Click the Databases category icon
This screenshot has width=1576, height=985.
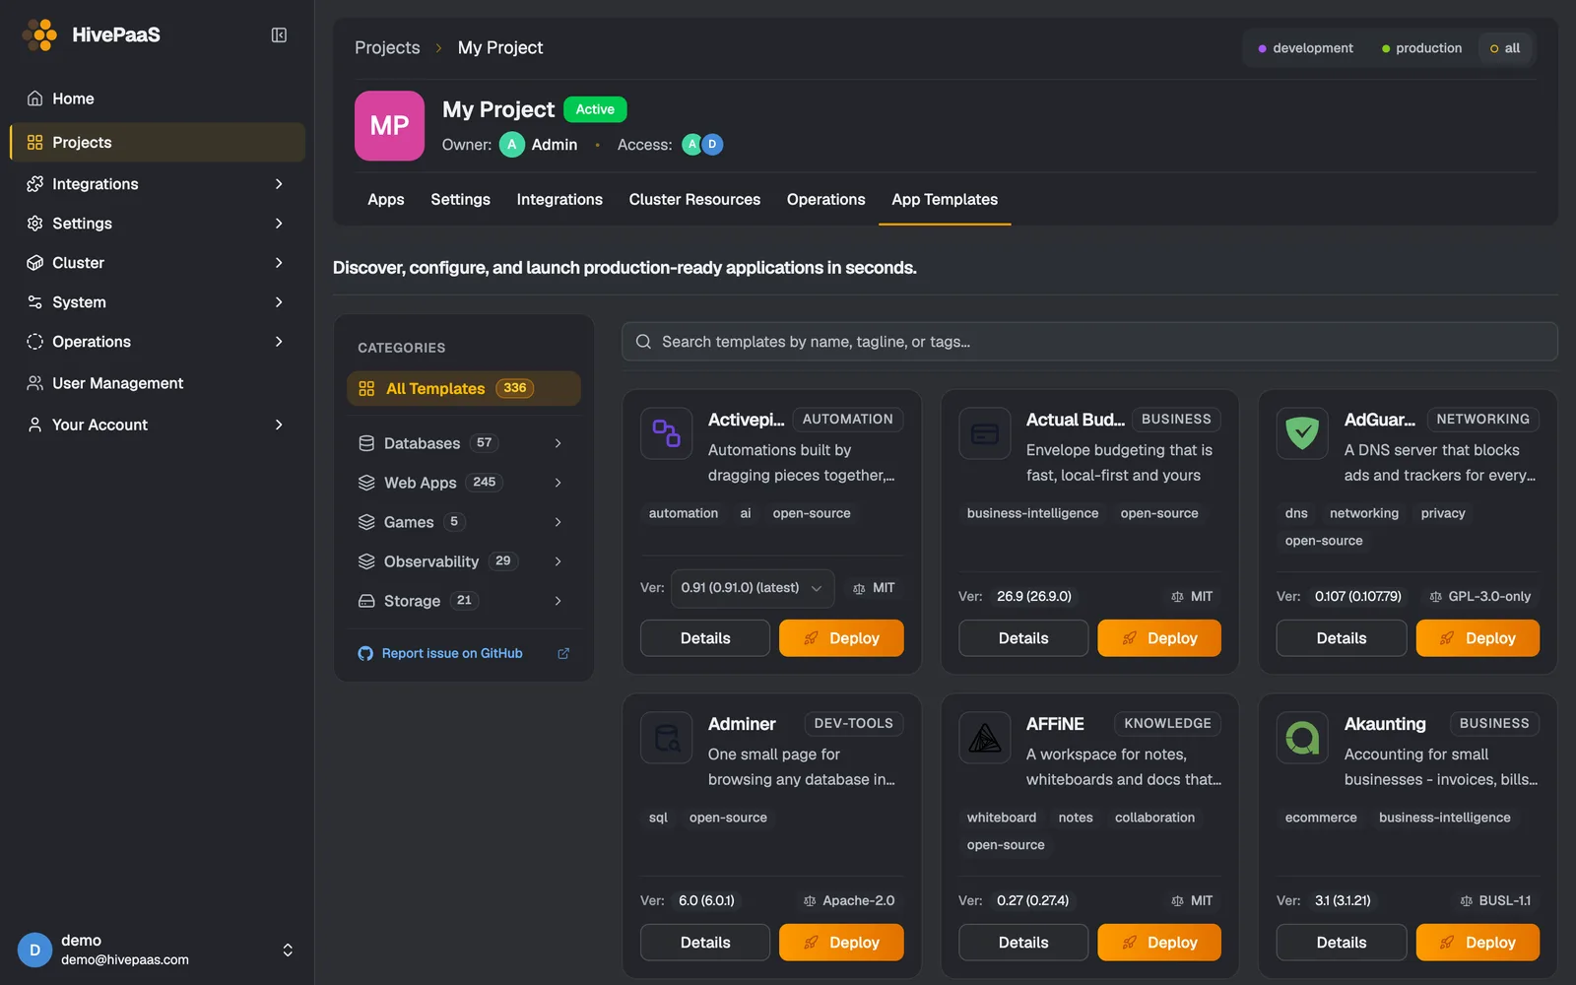point(366,443)
